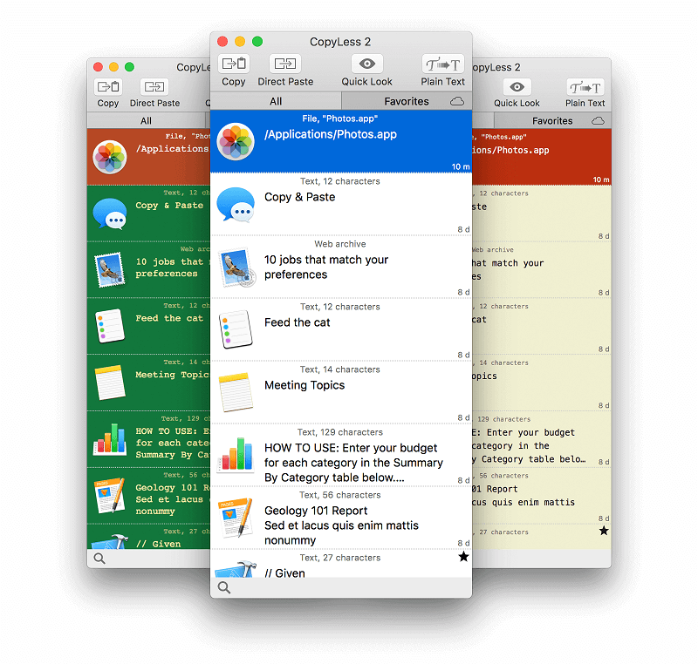
Task: Switch to Favorites tab in front window
Action: (407, 101)
